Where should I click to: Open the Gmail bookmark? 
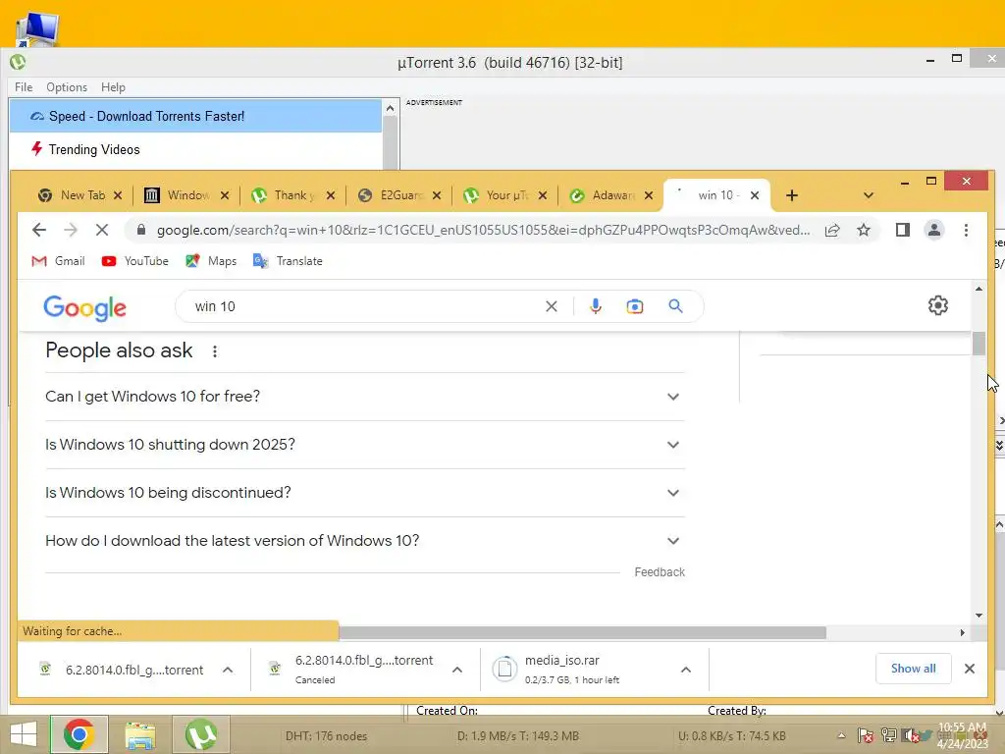coord(58,261)
